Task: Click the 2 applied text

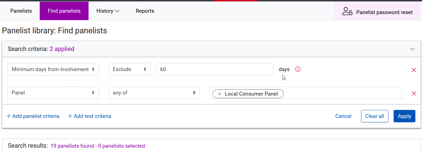Action: [62, 49]
